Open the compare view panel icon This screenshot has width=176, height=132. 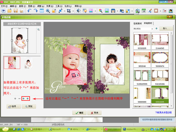(x=42, y=11)
